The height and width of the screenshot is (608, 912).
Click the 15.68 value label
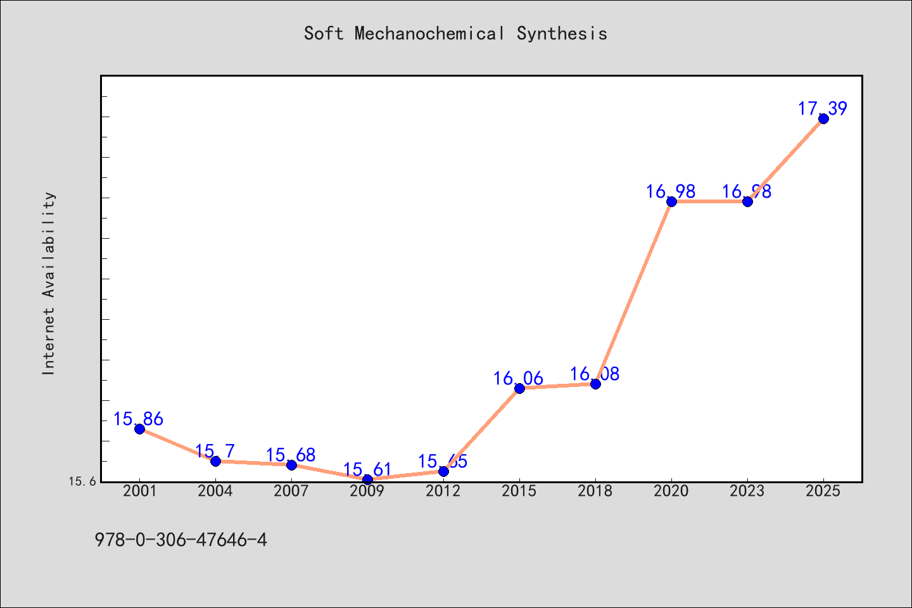pos(290,455)
